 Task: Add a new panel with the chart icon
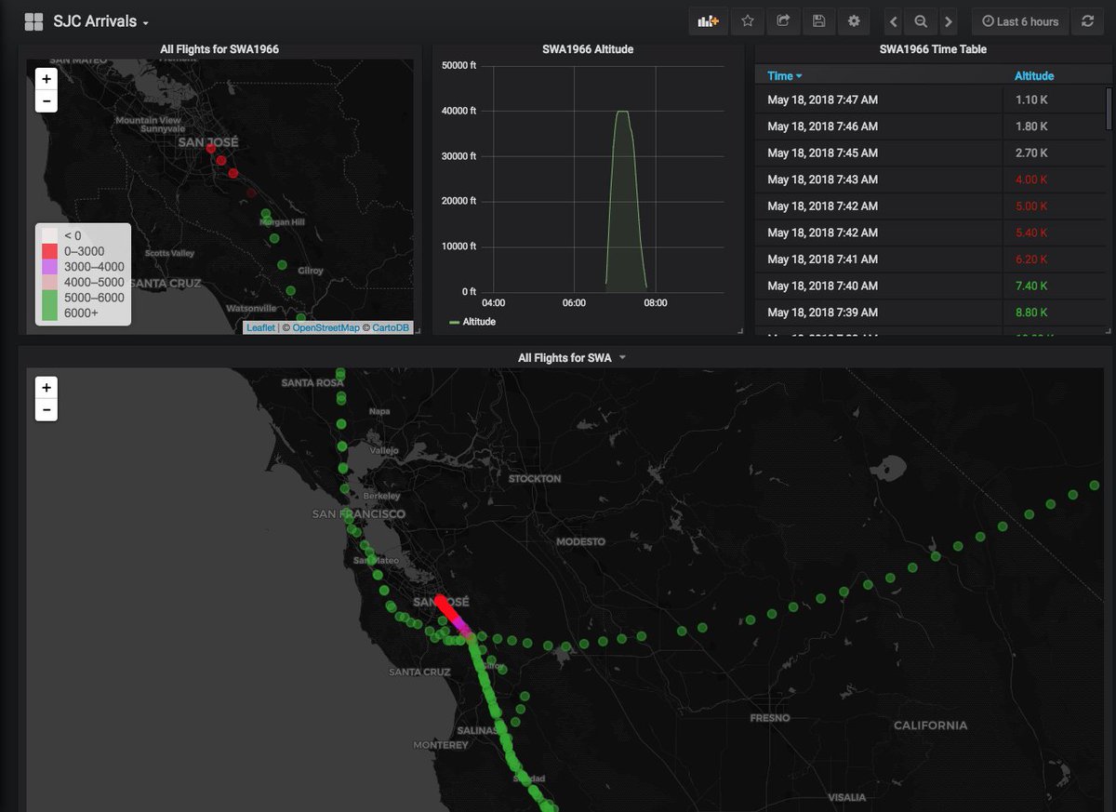click(709, 21)
